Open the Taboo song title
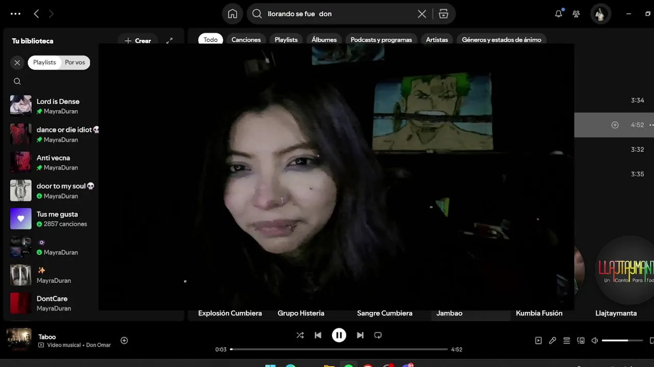Viewport: 654px width, 367px height. (47, 337)
